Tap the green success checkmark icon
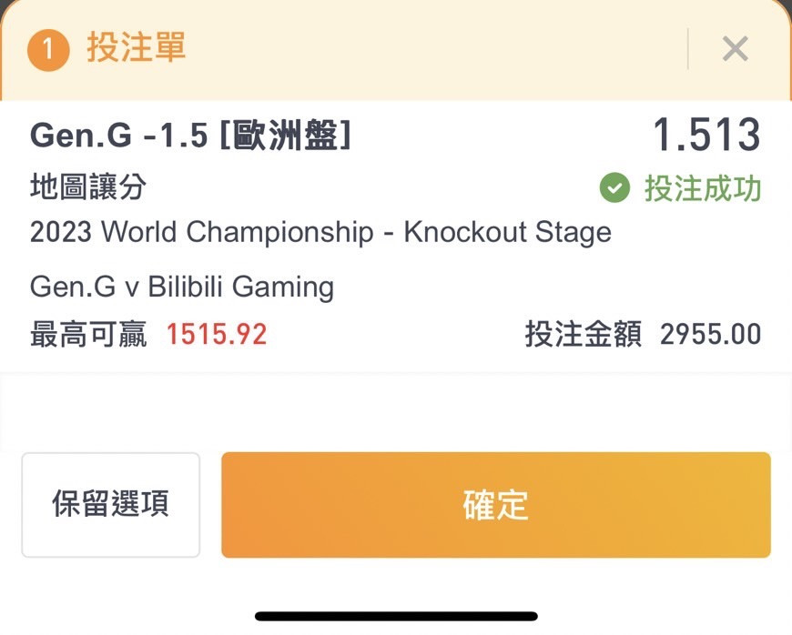 614,187
